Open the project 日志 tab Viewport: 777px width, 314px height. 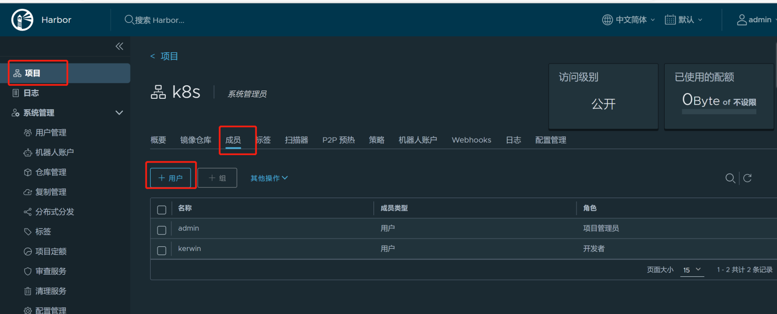click(x=513, y=140)
